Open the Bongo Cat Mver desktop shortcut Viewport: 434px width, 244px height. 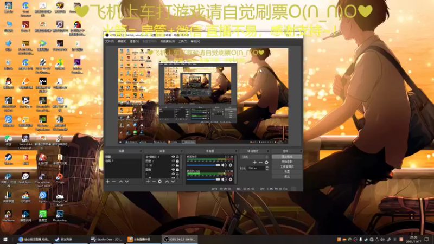tap(60, 199)
